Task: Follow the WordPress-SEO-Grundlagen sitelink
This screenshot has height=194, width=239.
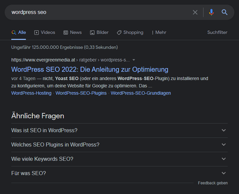Action: pyautogui.click(x=141, y=93)
